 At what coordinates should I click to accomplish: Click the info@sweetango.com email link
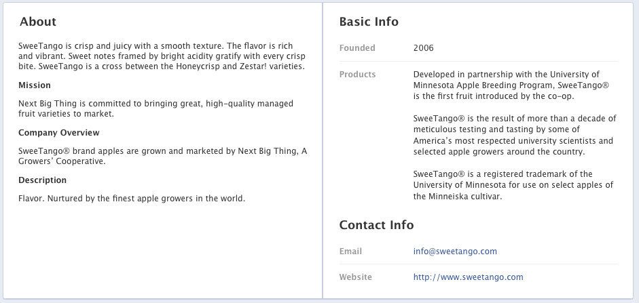click(455, 251)
